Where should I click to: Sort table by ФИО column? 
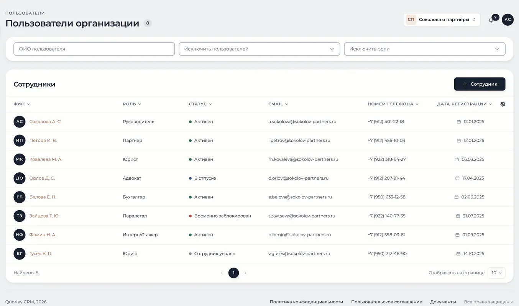(22, 104)
